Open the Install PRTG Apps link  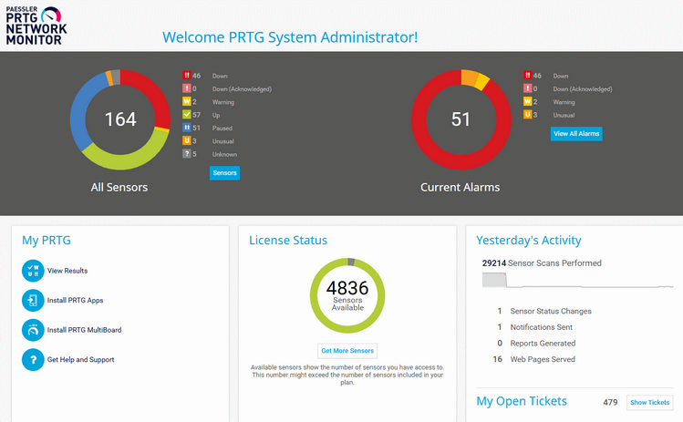tap(75, 301)
